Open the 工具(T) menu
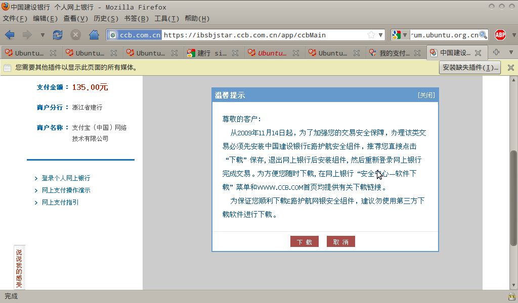The height and width of the screenshot is (303, 518). (167, 19)
